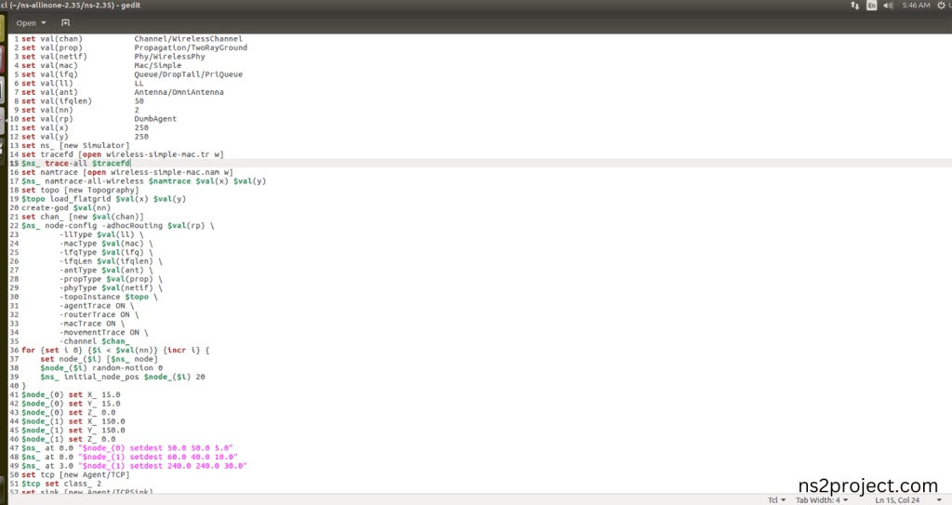Click the '$node_(0) set X_ 15.0' line

point(71,395)
